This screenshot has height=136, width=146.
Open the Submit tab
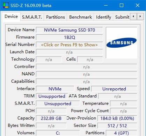point(122,17)
